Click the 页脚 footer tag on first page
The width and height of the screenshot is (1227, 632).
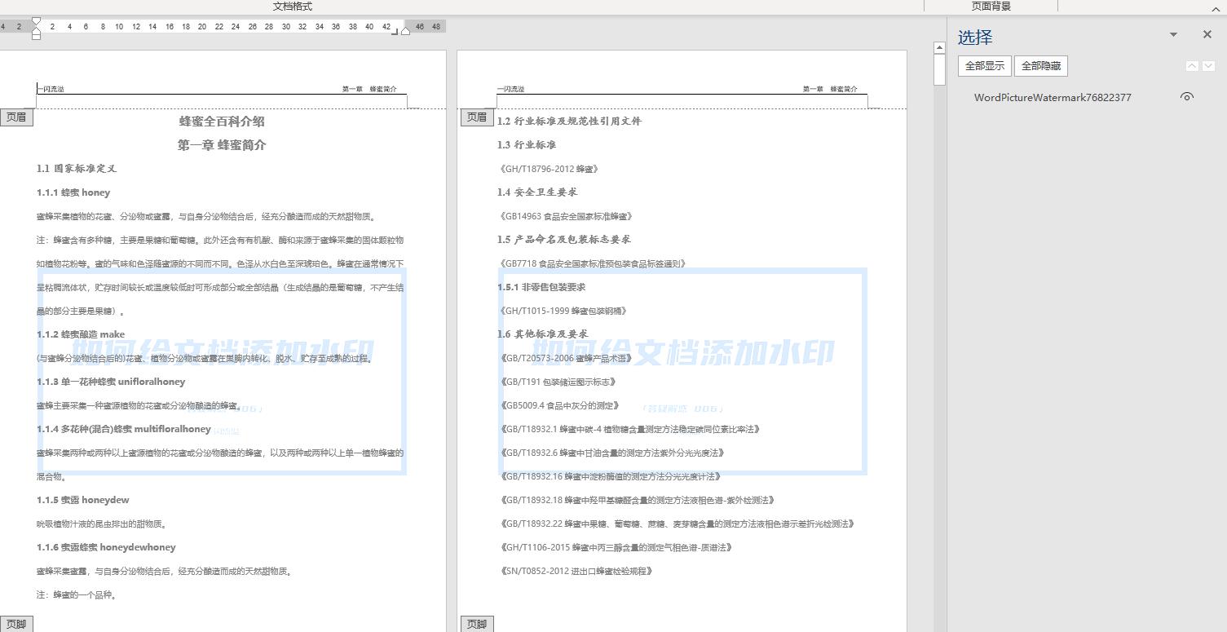pyautogui.click(x=16, y=622)
